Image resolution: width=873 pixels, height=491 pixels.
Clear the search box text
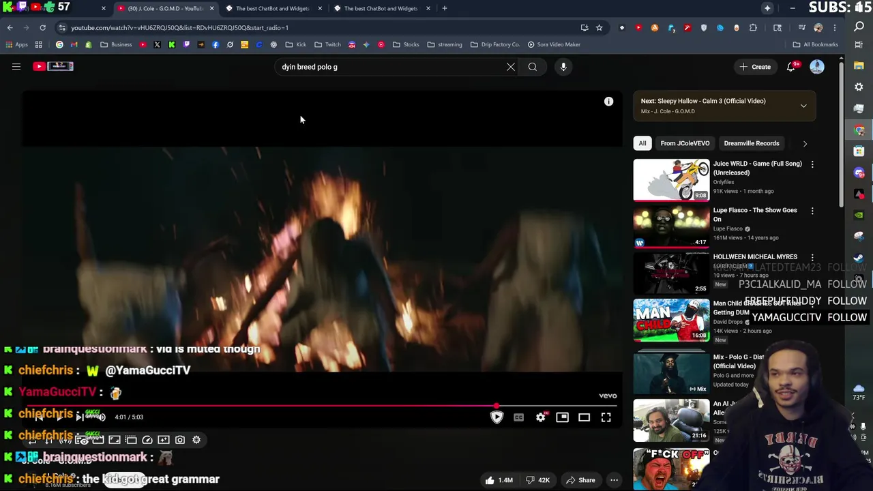511,67
